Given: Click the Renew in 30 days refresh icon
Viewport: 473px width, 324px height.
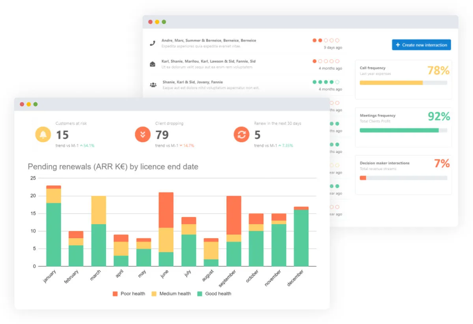Looking at the screenshot, I should [241, 135].
